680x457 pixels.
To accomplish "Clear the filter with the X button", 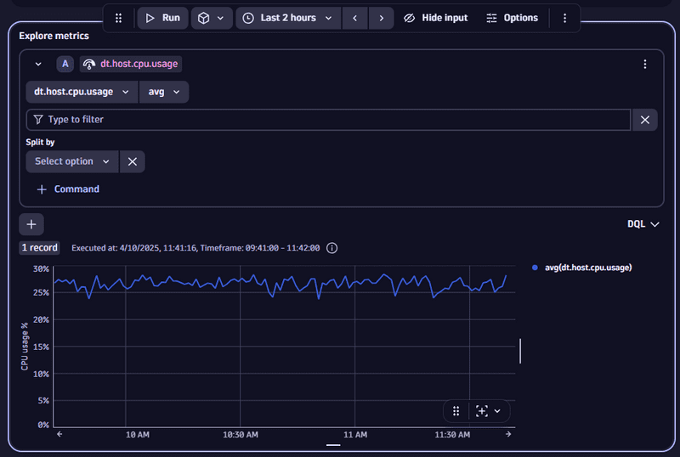I will (645, 120).
